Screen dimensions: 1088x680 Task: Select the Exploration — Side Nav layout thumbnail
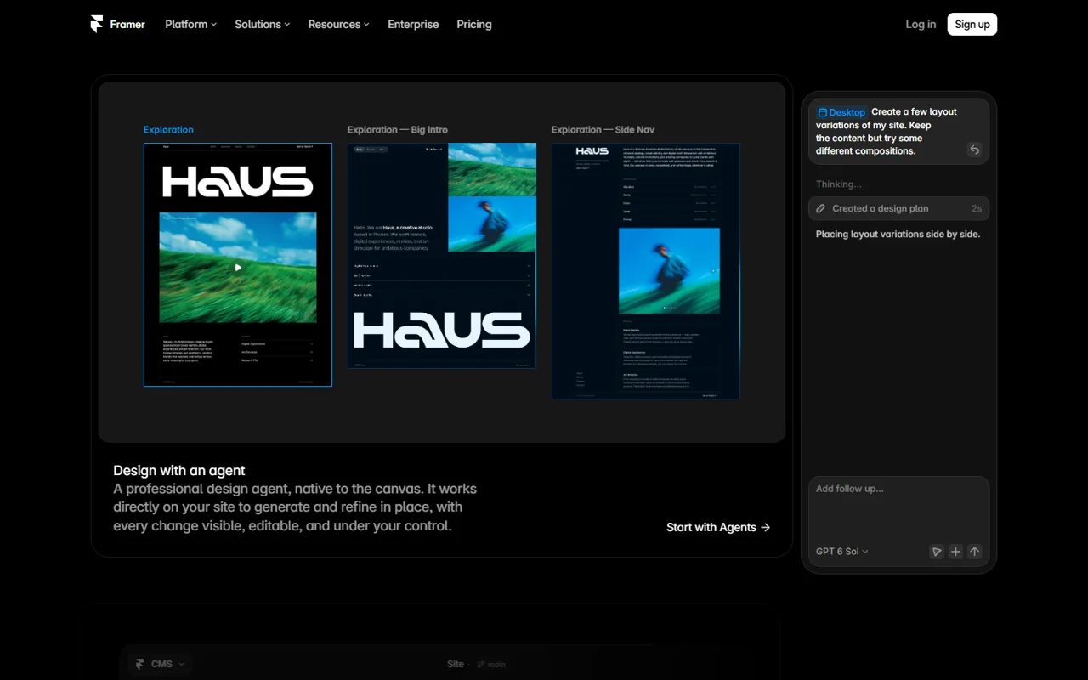click(x=646, y=271)
